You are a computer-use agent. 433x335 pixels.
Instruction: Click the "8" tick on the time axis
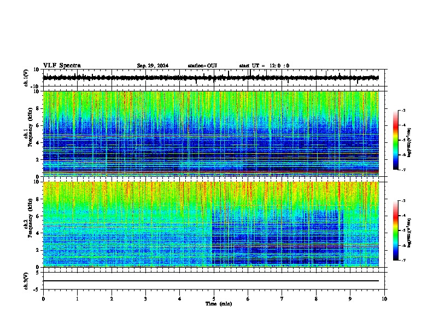tap(316, 299)
